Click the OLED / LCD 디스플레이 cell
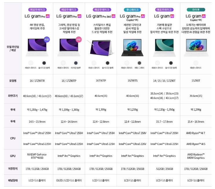The height and width of the screenshot is (189, 215). (69, 180)
